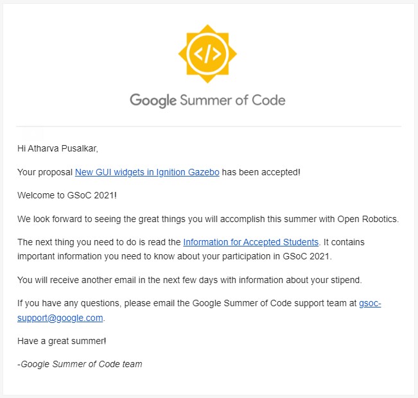418x398 pixels.
Task: Click the horizontal divider below the header
Action: [209, 126]
